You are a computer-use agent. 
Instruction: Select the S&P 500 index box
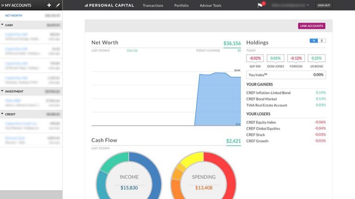tap(255, 58)
